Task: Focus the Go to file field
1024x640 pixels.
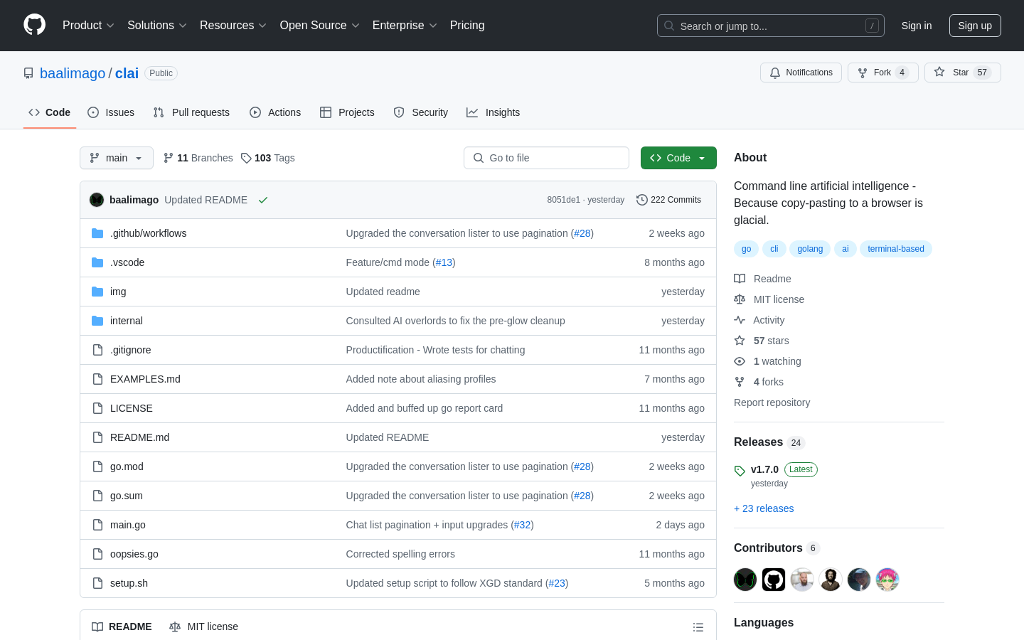Action: click(x=546, y=158)
